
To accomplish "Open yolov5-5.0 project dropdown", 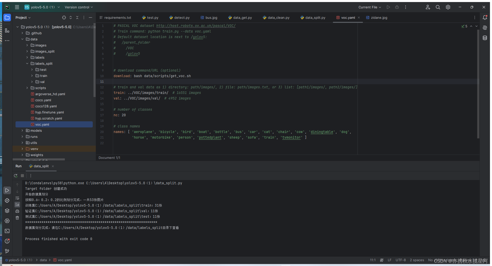I will (x=42, y=7).
